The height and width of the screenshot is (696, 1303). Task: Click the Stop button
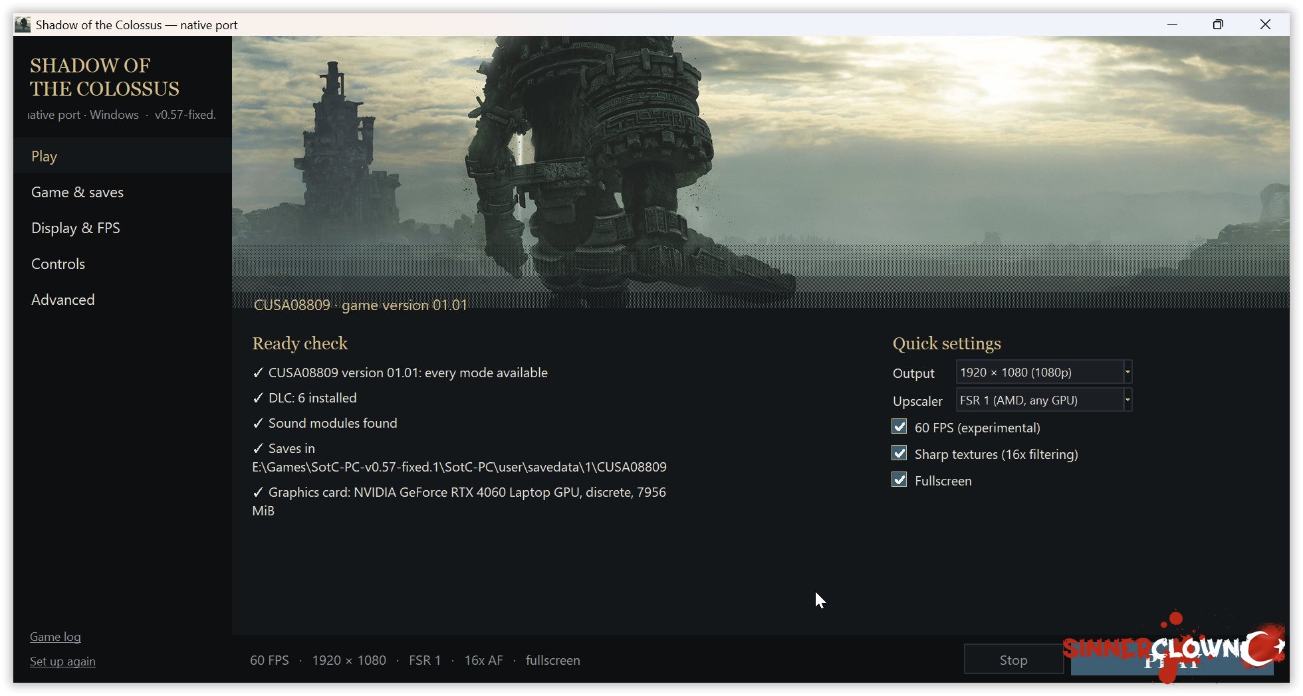(x=1014, y=659)
